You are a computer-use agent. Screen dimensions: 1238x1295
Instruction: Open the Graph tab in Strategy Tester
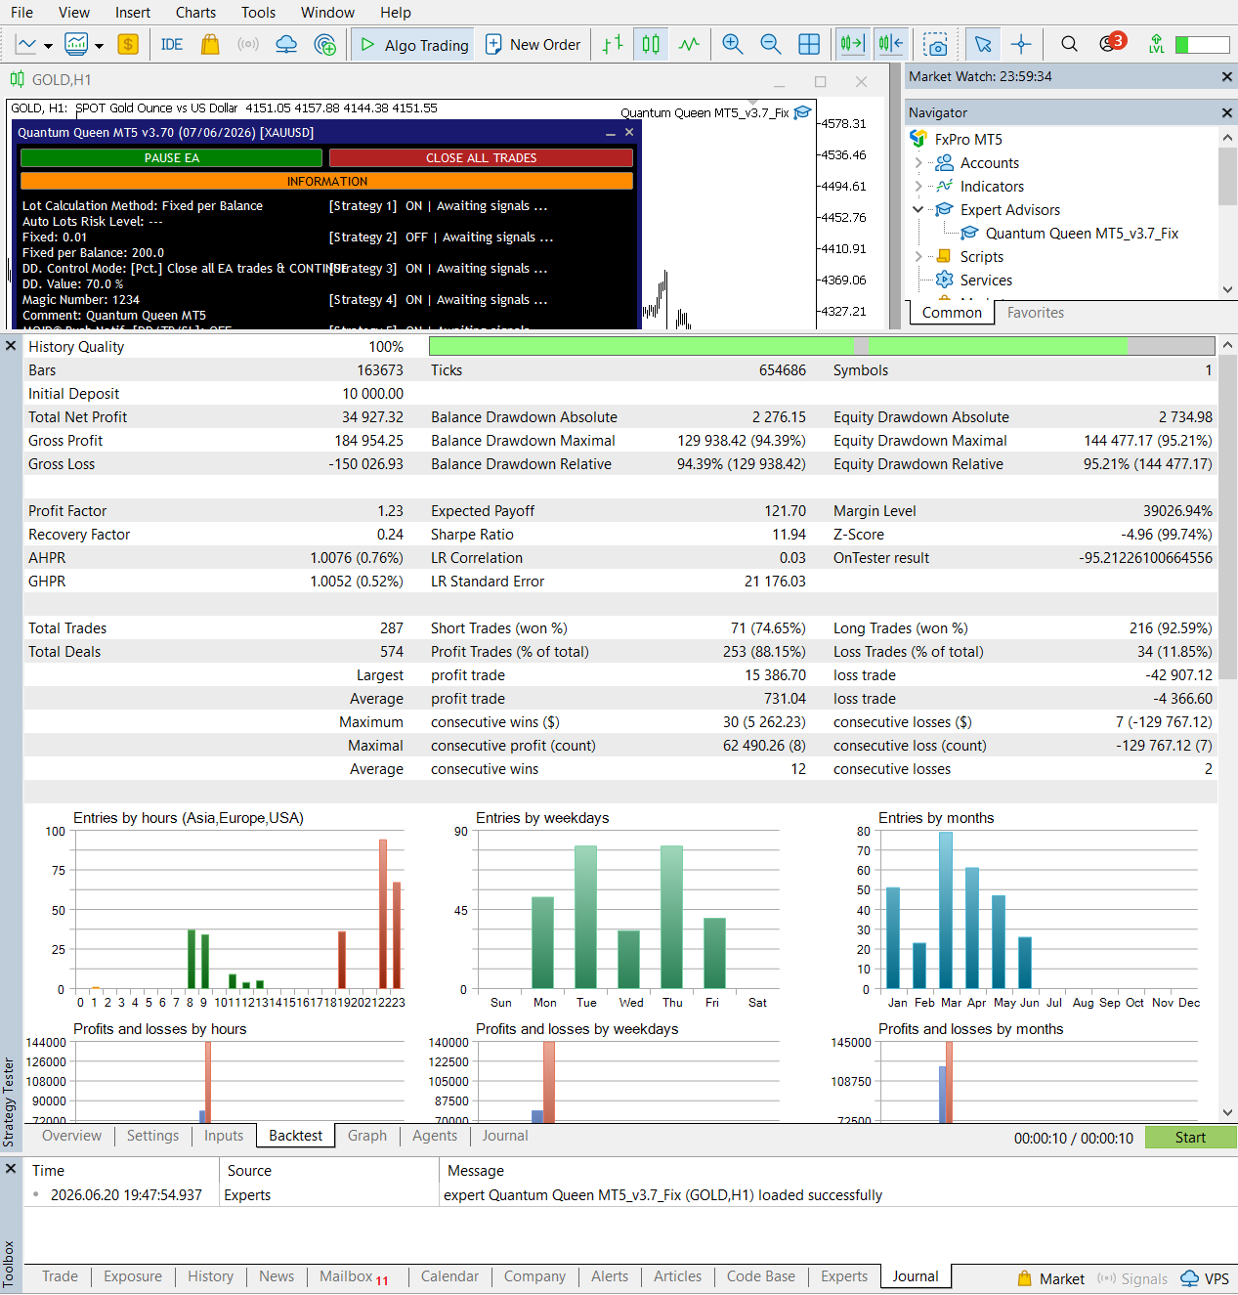(x=367, y=1136)
